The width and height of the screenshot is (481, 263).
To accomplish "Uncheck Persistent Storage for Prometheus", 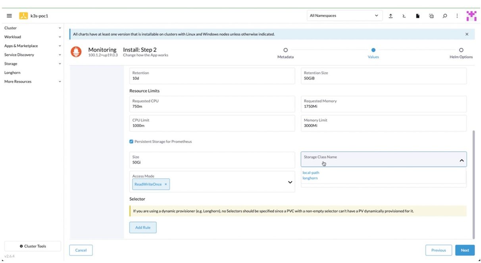I will pos(132,141).
